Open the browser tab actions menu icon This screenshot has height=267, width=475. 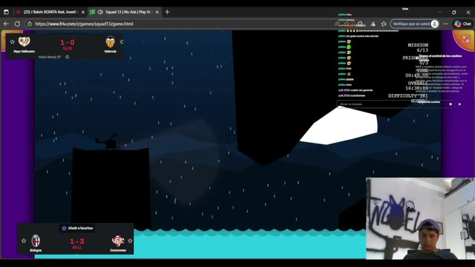6,12
